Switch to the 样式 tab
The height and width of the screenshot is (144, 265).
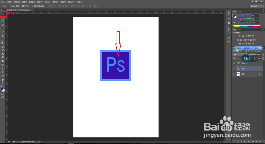[x=240, y=30]
